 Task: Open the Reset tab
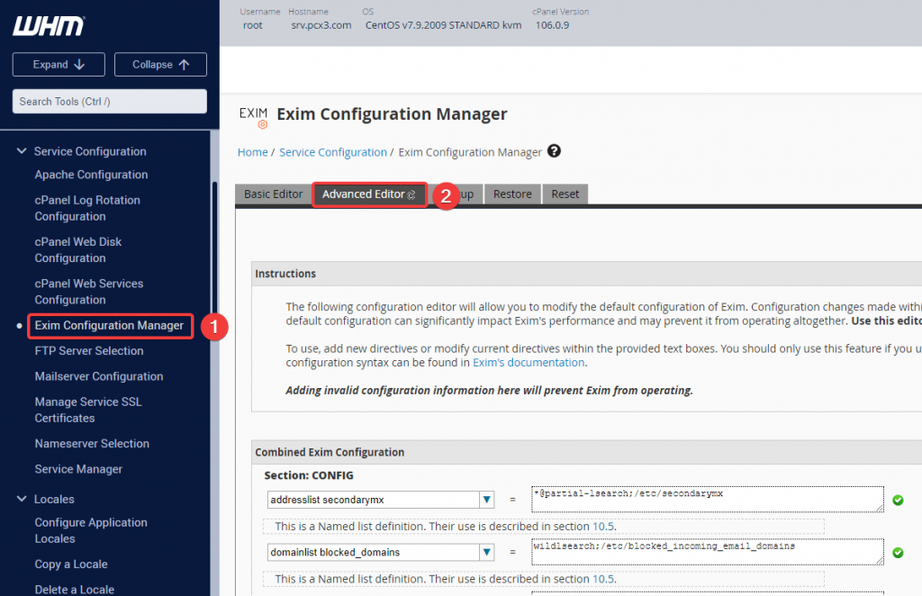(x=565, y=194)
